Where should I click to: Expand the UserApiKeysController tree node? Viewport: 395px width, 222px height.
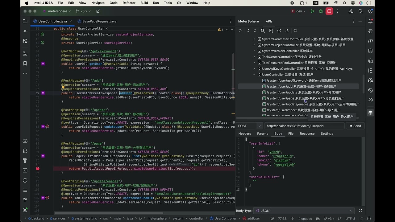tap(254, 69)
